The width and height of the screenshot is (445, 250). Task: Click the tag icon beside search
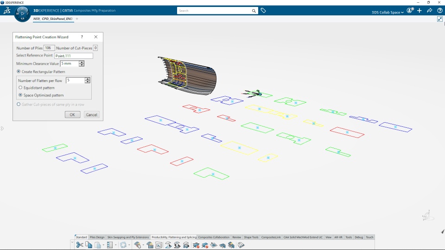coord(263,11)
